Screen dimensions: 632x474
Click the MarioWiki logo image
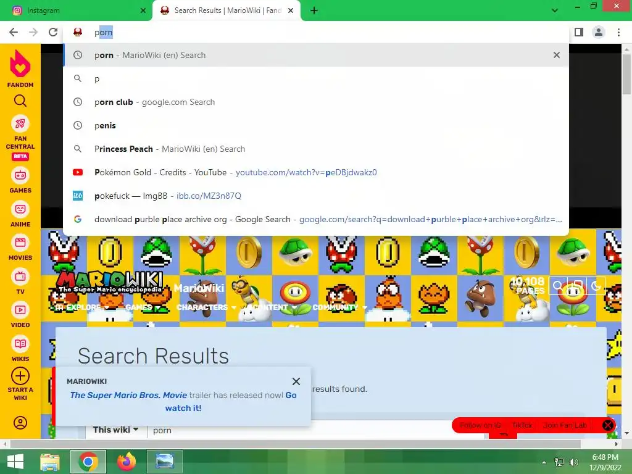point(110,282)
